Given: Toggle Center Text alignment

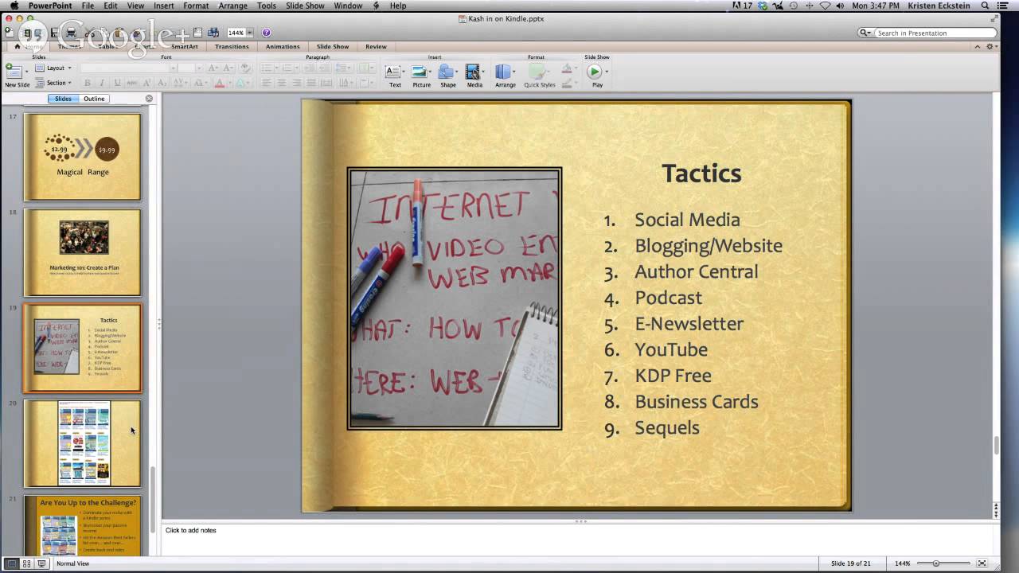Looking at the screenshot, I should (281, 83).
